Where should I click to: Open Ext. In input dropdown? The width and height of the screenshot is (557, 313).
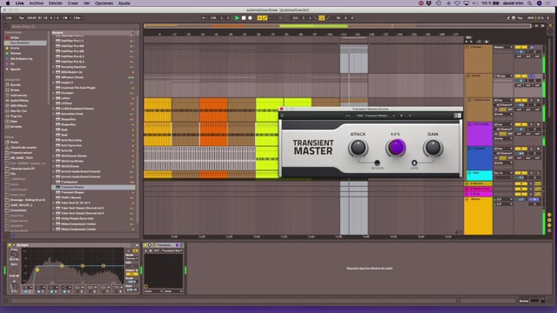click(503, 173)
